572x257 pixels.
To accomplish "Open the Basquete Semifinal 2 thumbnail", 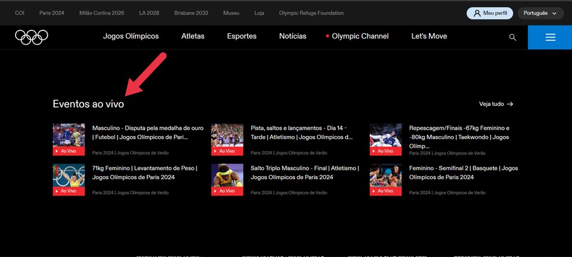I will [385, 180].
